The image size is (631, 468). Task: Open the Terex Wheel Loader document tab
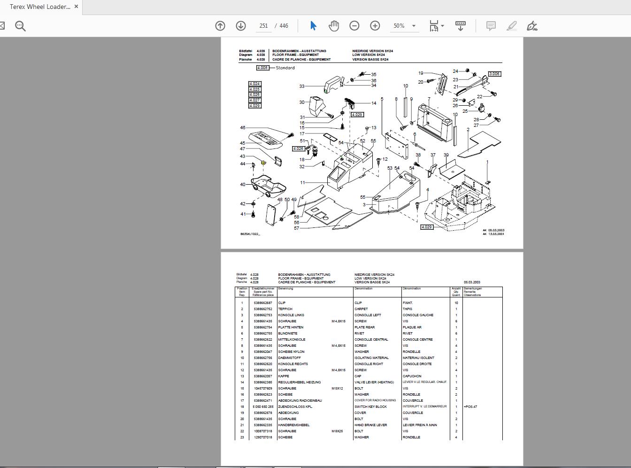click(x=40, y=7)
